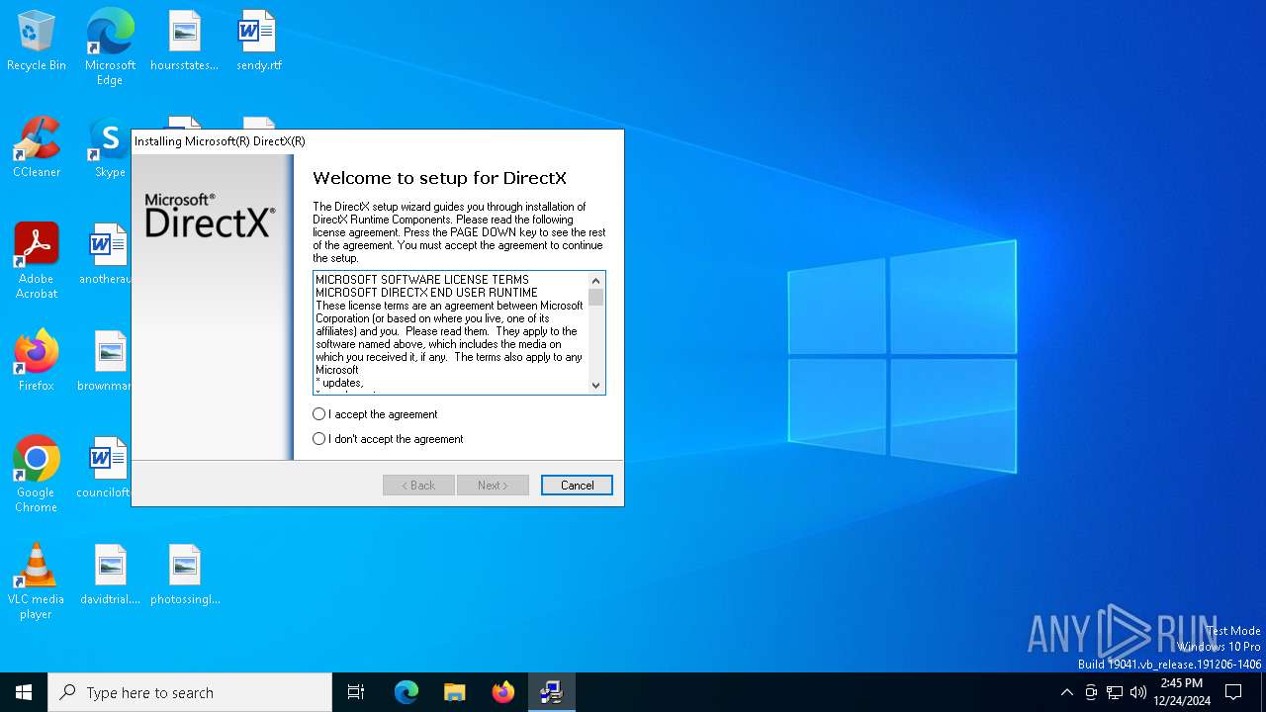Open Task View on taskbar

pos(356,692)
